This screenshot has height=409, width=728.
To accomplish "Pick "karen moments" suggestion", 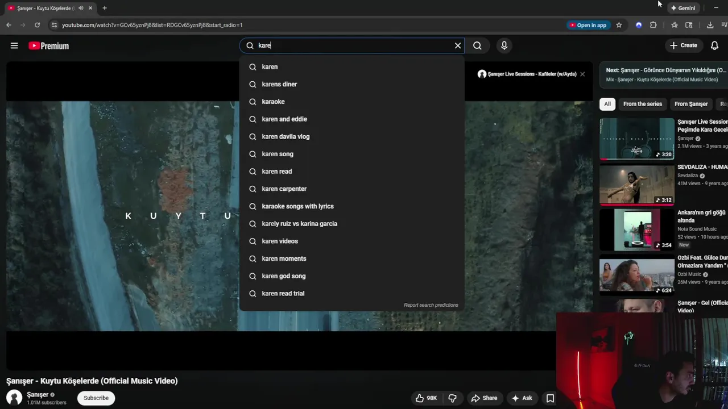I will pyautogui.click(x=352, y=258).
